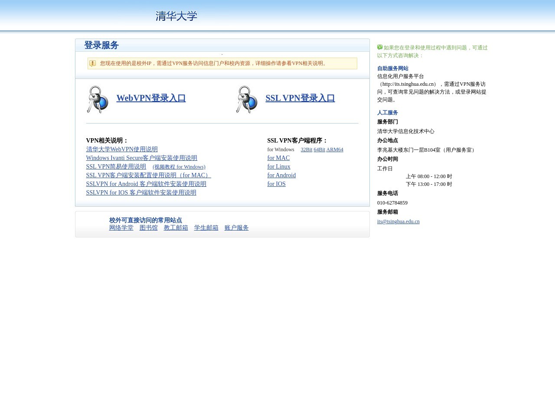Click the phone number 010-62784859
The height and width of the screenshot is (416, 555).
point(392,203)
